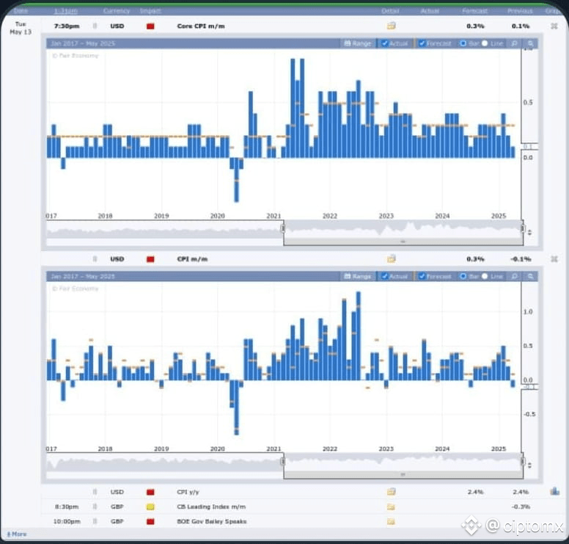Click the CPI m/m event name
The image size is (569, 544).
(x=192, y=259)
